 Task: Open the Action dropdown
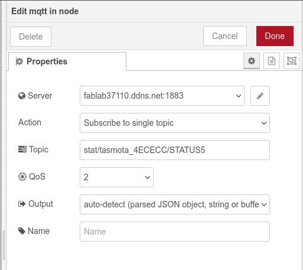point(175,123)
